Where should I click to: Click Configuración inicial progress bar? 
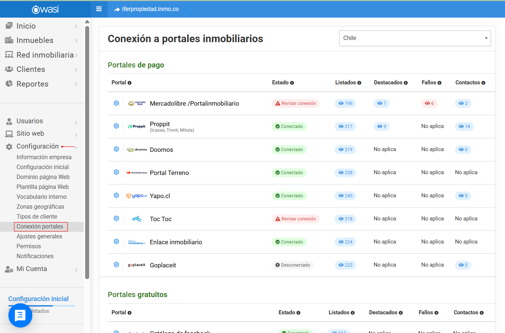click(41, 305)
